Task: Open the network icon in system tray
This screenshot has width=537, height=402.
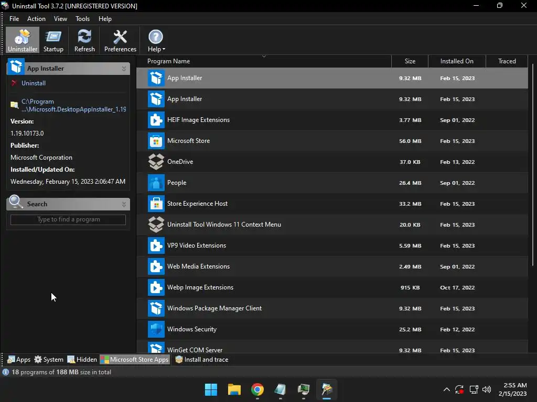Action: tap(474, 389)
